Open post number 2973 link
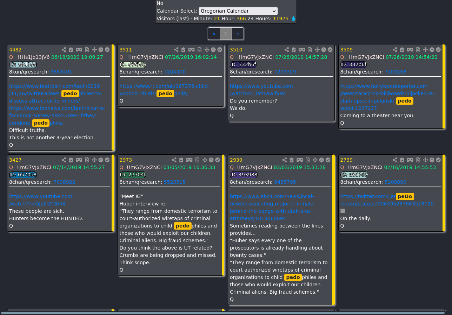Viewport: 452px width, 315px height. (126, 160)
